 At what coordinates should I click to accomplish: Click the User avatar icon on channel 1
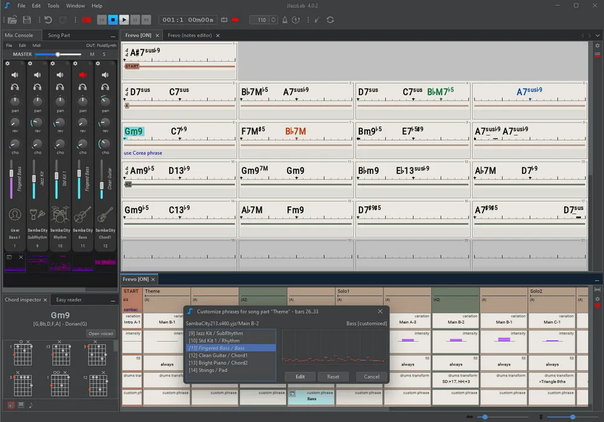[15, 215]
